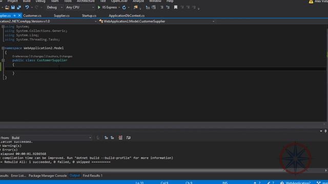Viewport: 328px width, 184px height.
Task: Open the Find Results 1 tab
Action: point(92,176)
